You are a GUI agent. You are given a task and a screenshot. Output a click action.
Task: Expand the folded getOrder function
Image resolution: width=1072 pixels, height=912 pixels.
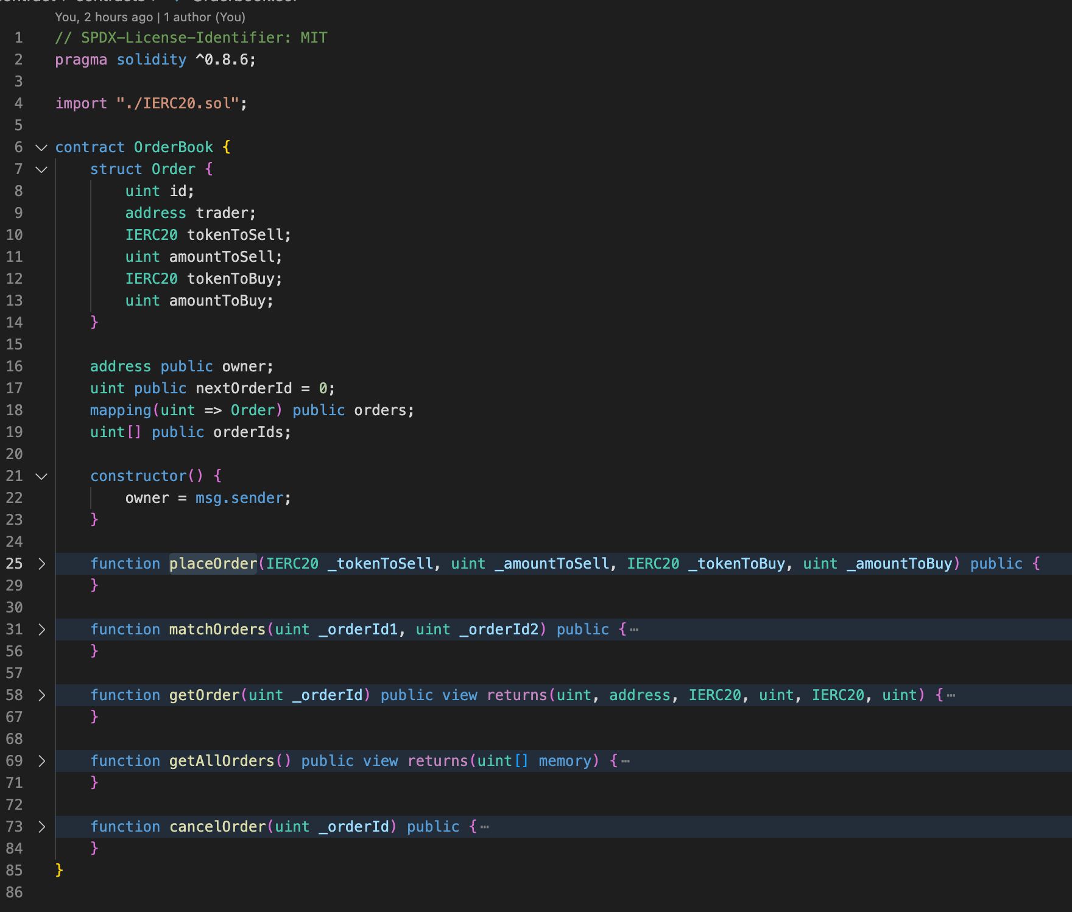(41, 695)
